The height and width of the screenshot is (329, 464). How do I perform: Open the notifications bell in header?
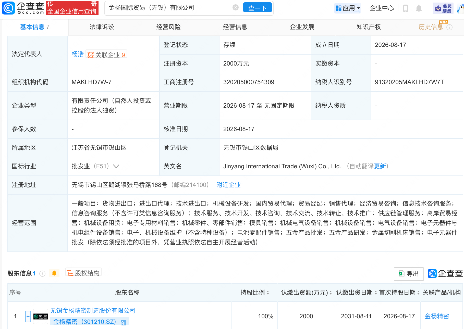[x=419, y=8]
